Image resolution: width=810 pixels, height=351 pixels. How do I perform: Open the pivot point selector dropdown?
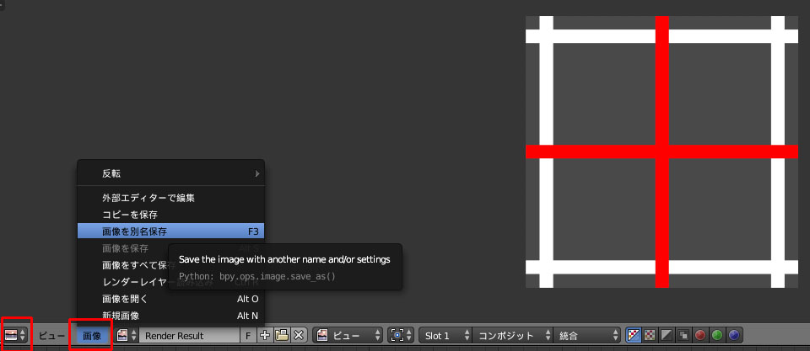[402, 336]
